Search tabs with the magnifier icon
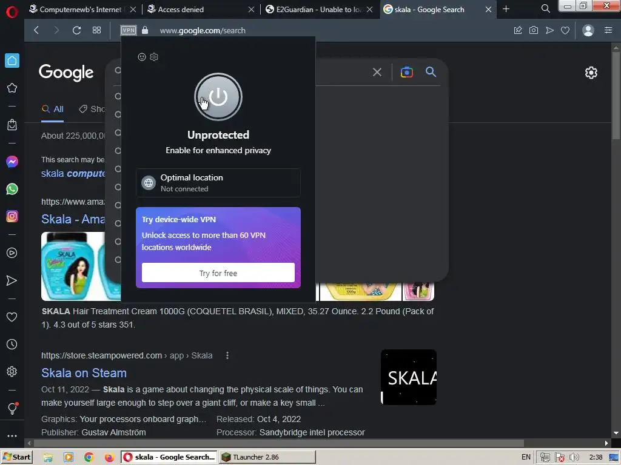The width and height of the screenshot is (621, 465). tap(545, 8)
